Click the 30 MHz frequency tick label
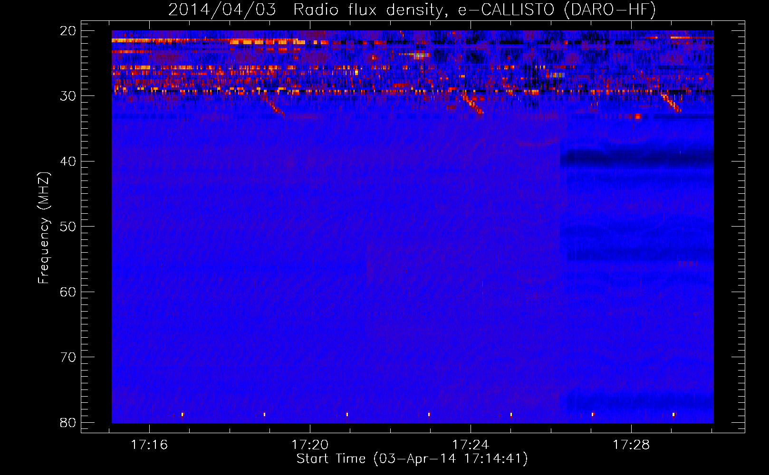Viewport: 769px width, 475px height. point(68,96)
